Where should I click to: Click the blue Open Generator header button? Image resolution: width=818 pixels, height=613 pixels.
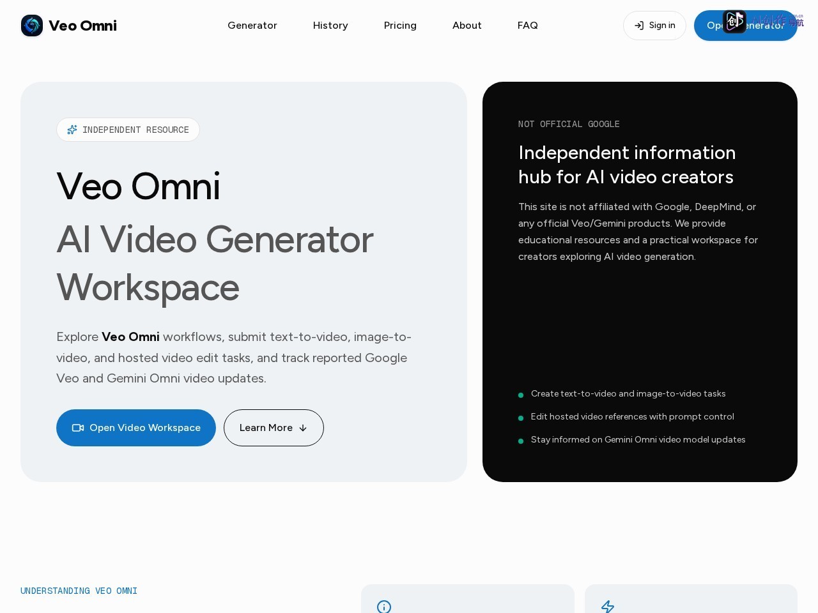click(746, 26)
